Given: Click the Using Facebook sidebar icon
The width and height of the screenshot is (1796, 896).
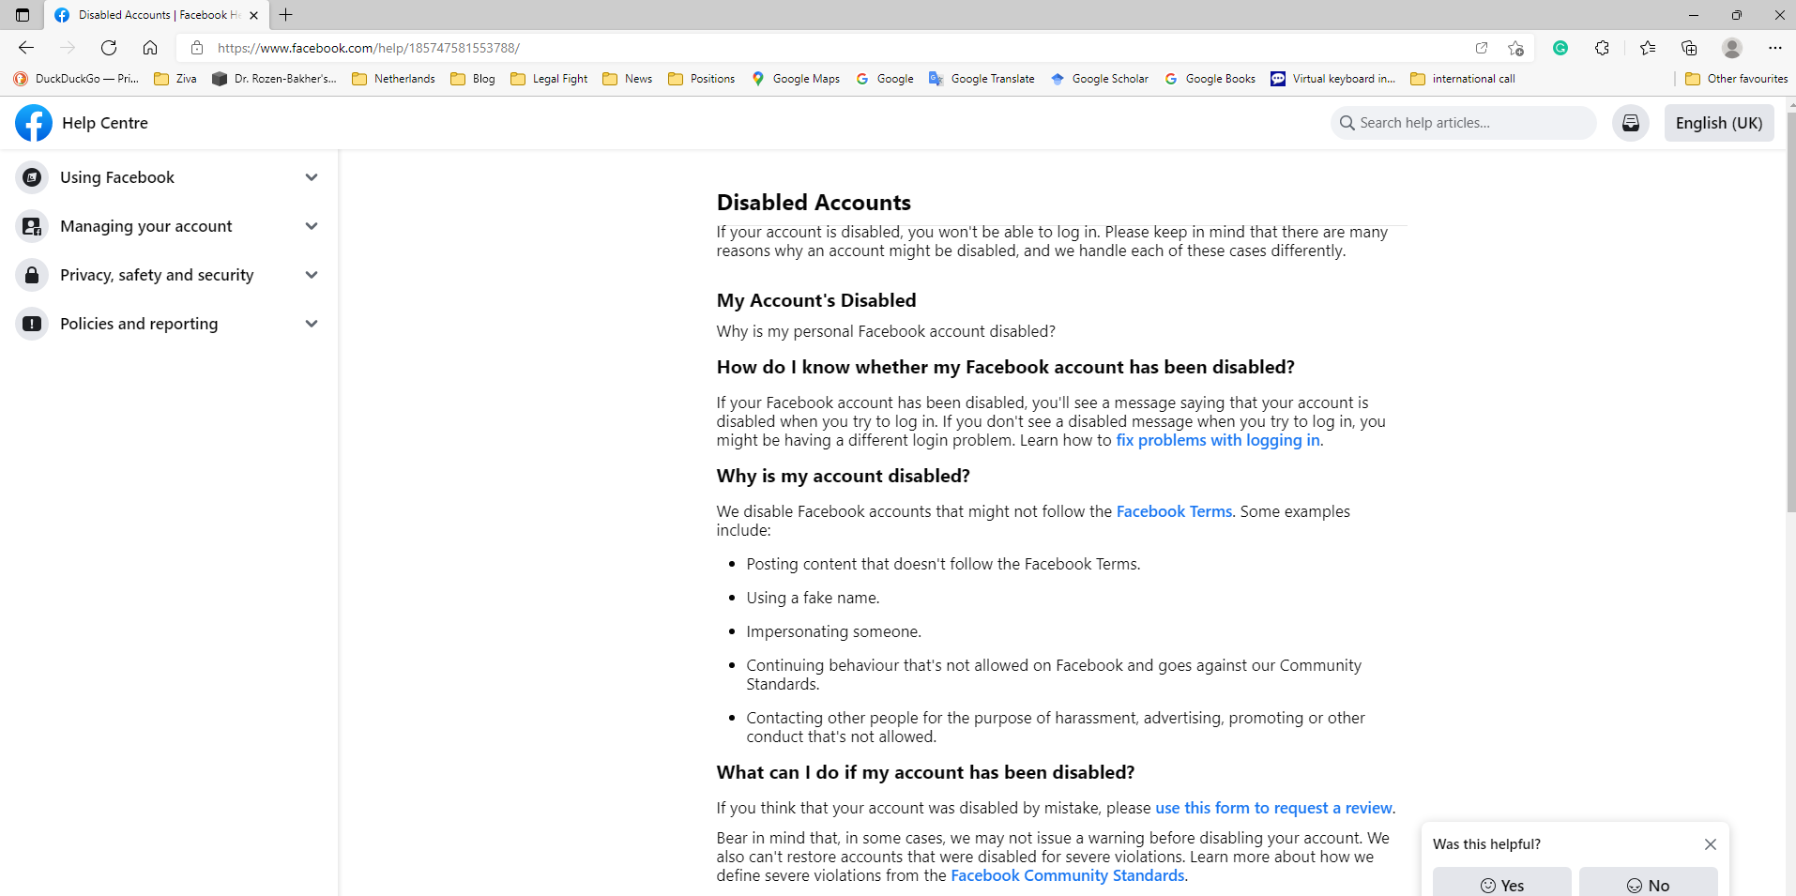Looking at the screenshot, I should [32, 177].
